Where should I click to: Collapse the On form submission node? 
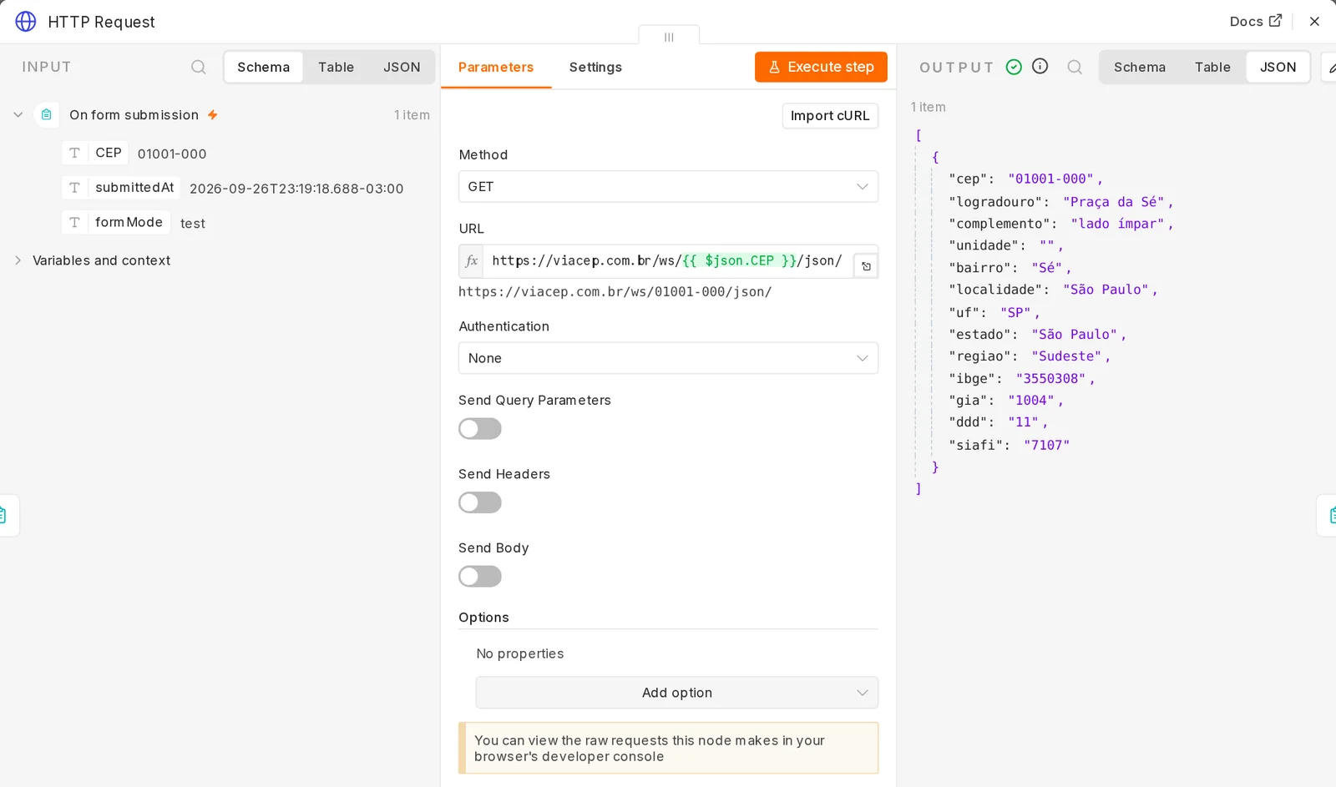pos(18,115)
